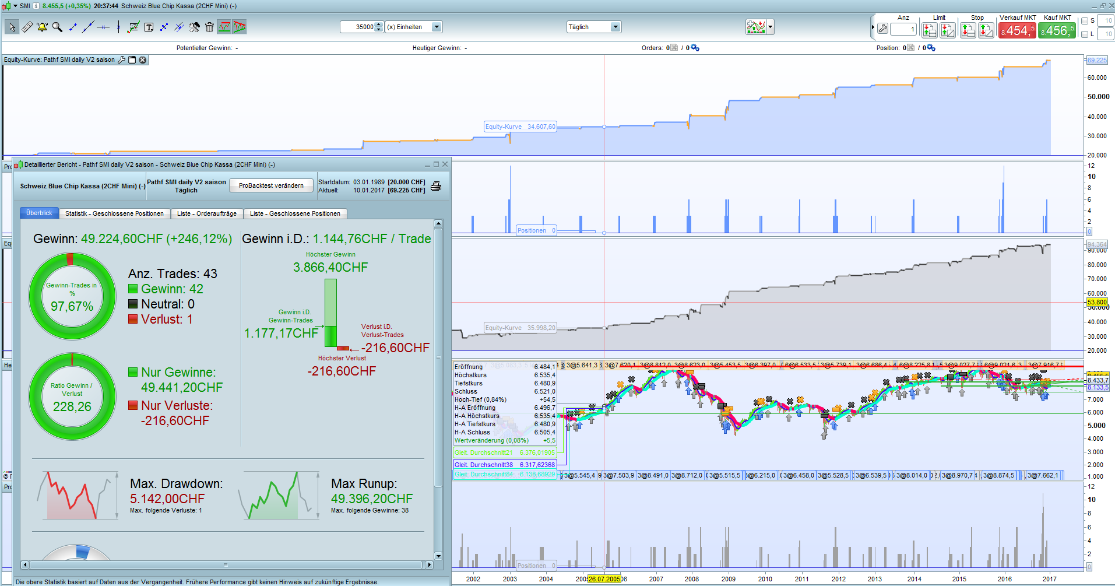This screenshot has width=1115, height=586.
Task: Click the trading interface chart icon
Action: 756,27
